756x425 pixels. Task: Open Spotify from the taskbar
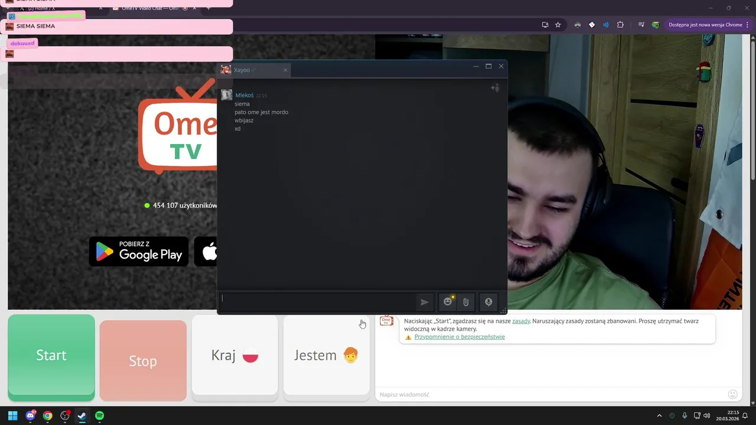click(x=99, y=416)
